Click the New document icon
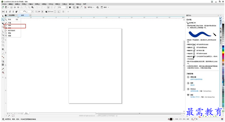Viewport: 225px width, 122px height. [x=3, y=7]
